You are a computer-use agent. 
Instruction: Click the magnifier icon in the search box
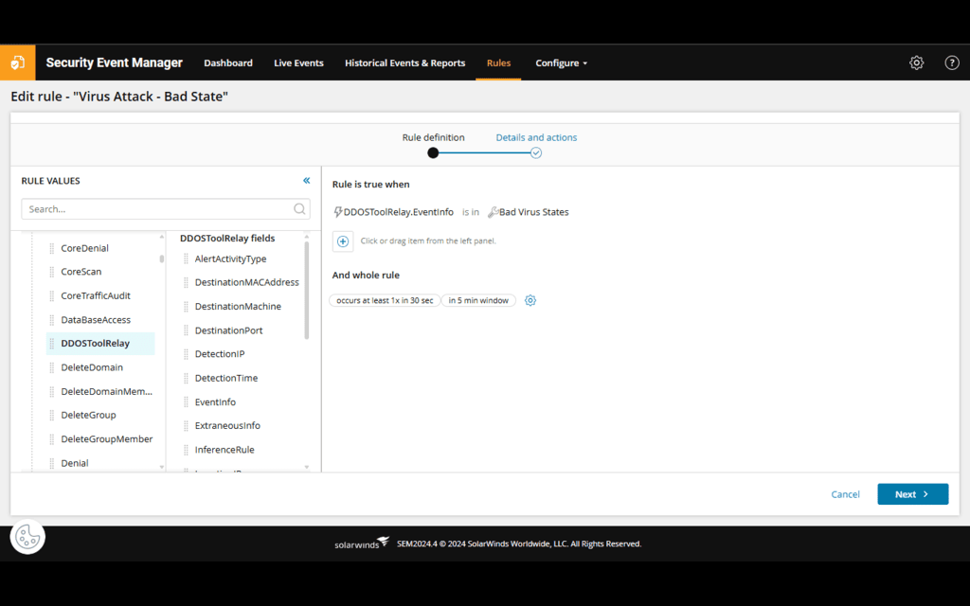299,208
